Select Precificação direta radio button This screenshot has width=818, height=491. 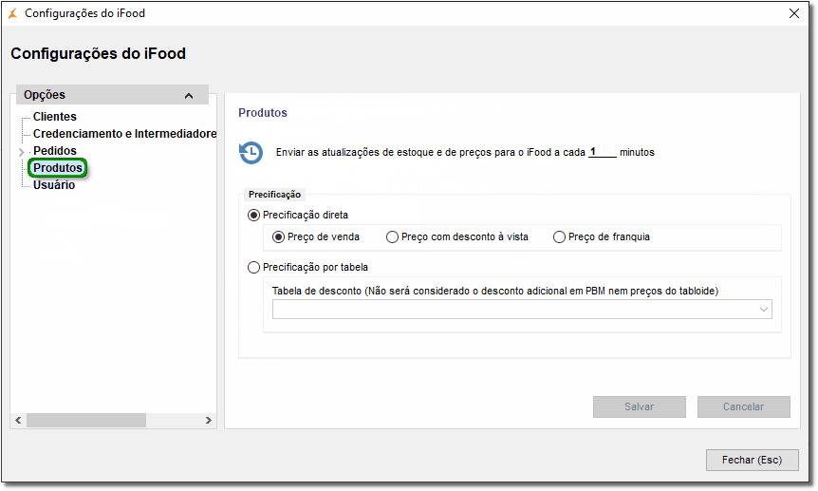pos(253,216)
